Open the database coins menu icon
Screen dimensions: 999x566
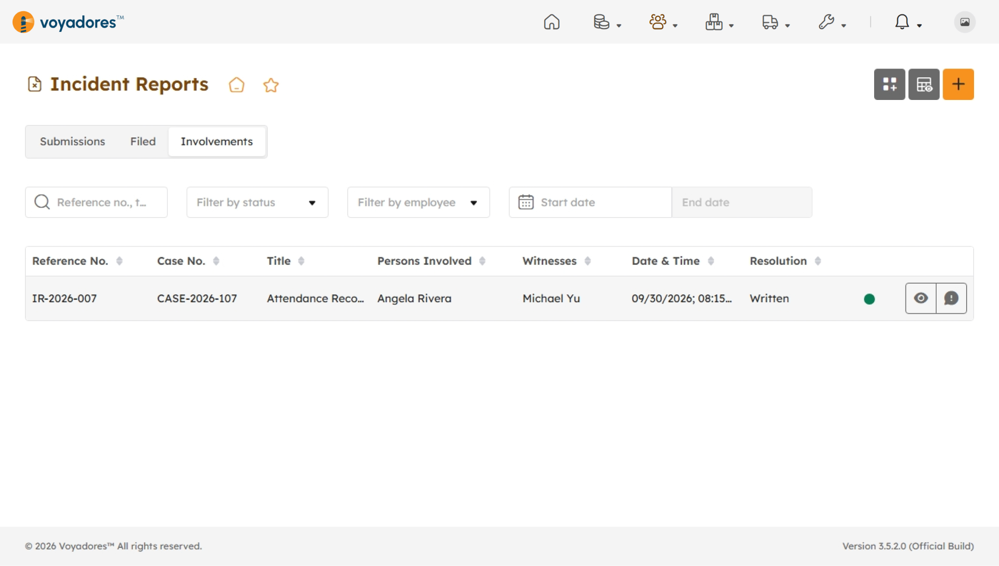pyautogui.click(x=601, y=22)
